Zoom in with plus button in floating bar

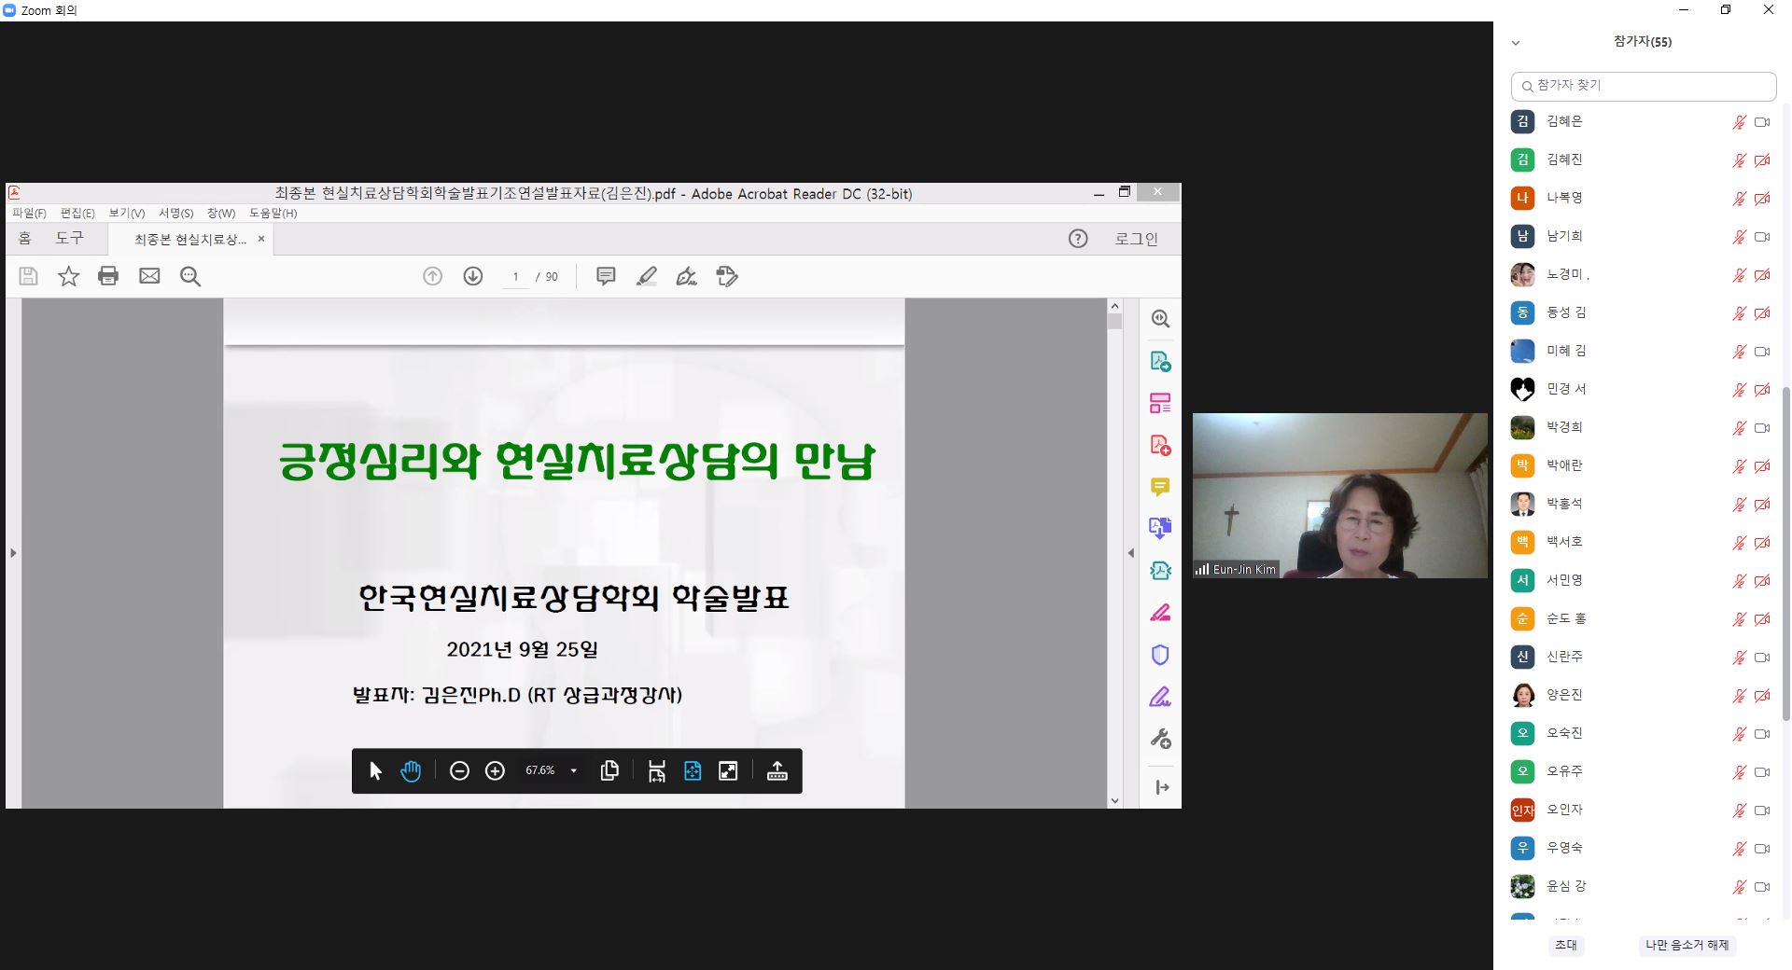coord(495,771)
